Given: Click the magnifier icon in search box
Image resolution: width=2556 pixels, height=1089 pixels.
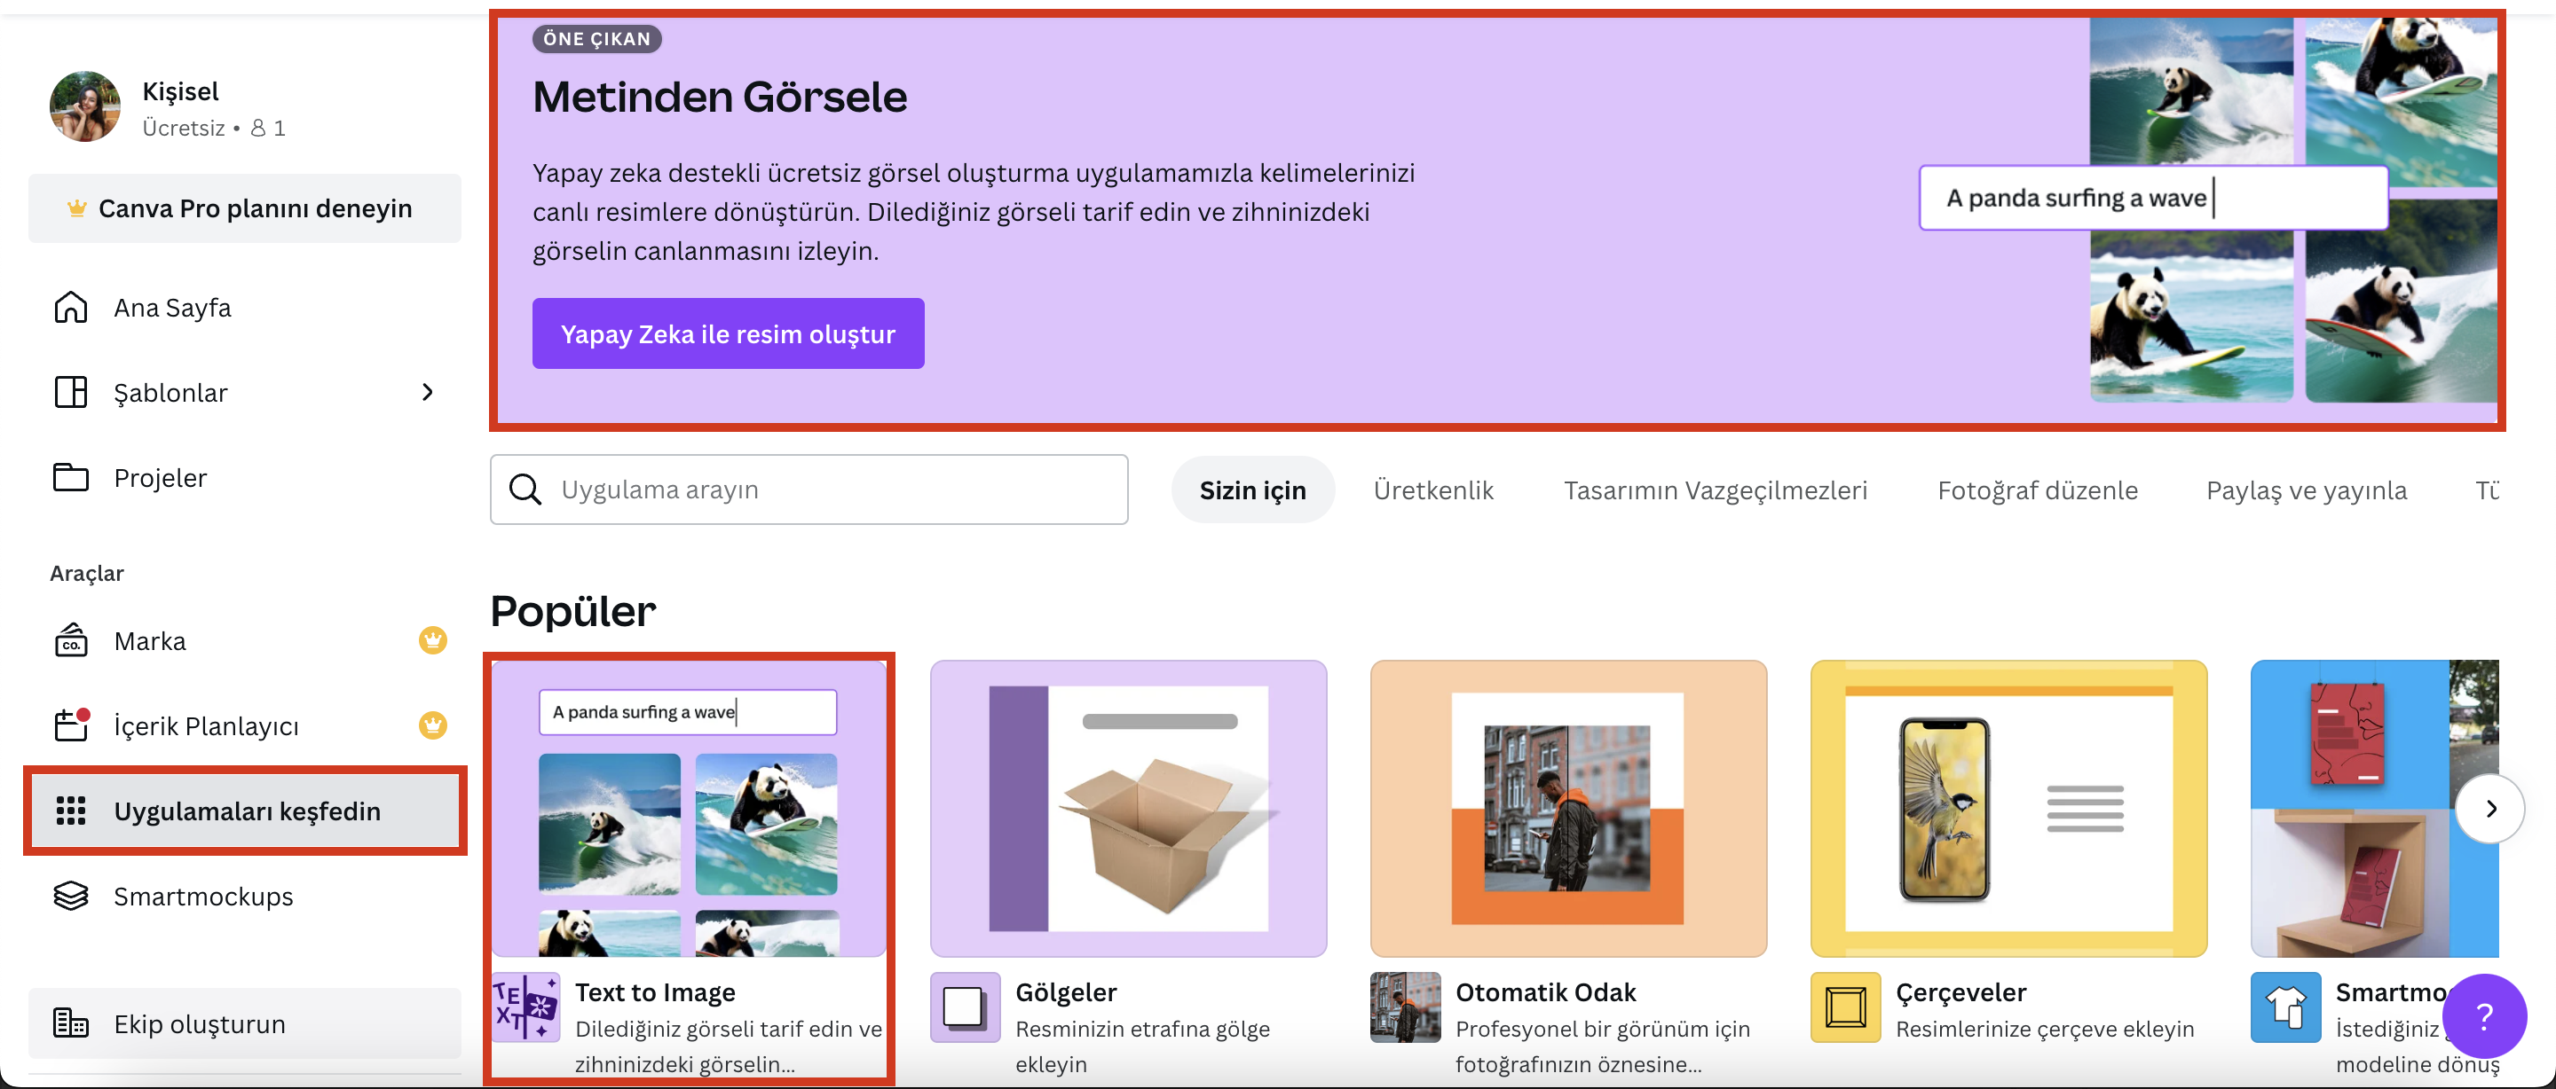Looking at the screenshot, I should tap(525, 490).
